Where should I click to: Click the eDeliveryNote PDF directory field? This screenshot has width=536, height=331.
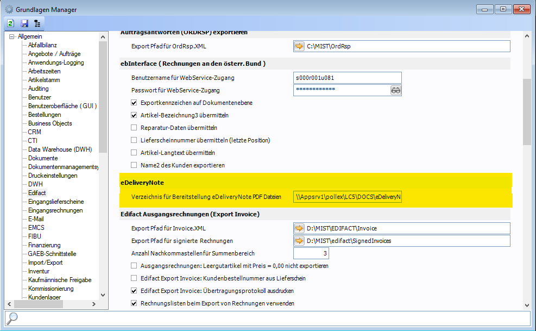coord(347,197)
